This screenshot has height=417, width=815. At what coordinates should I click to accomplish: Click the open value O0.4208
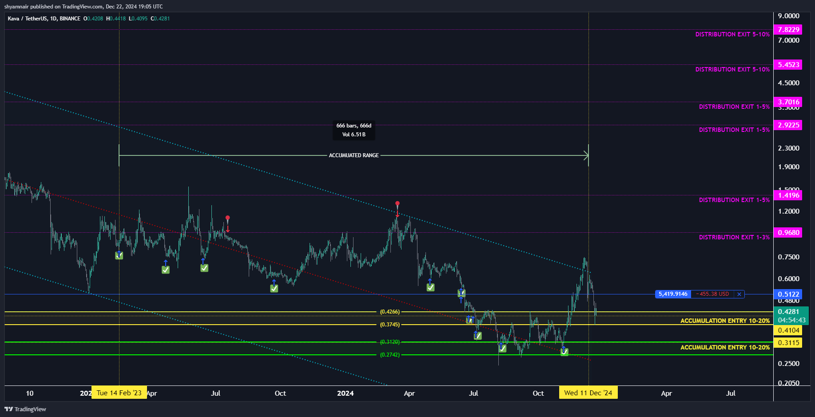pos(93,19)
